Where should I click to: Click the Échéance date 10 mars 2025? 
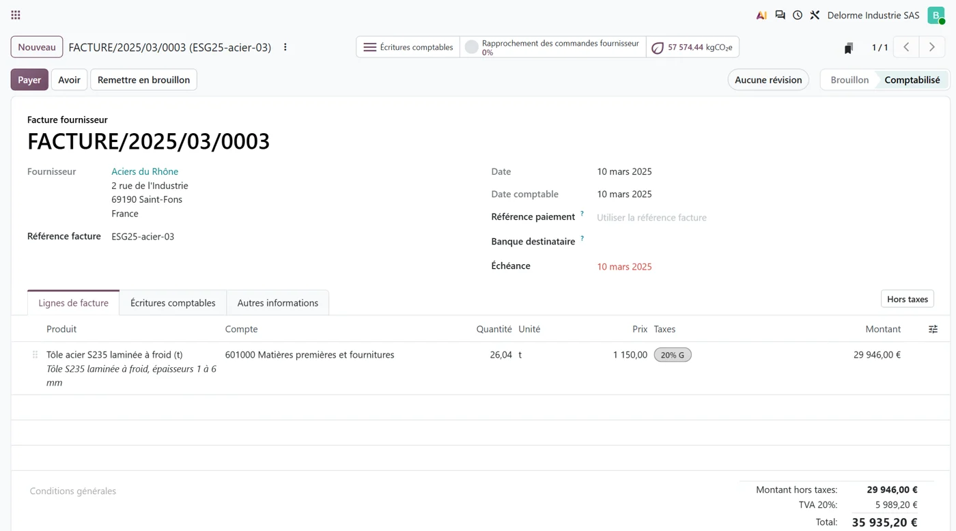click(x=624, y=267)
